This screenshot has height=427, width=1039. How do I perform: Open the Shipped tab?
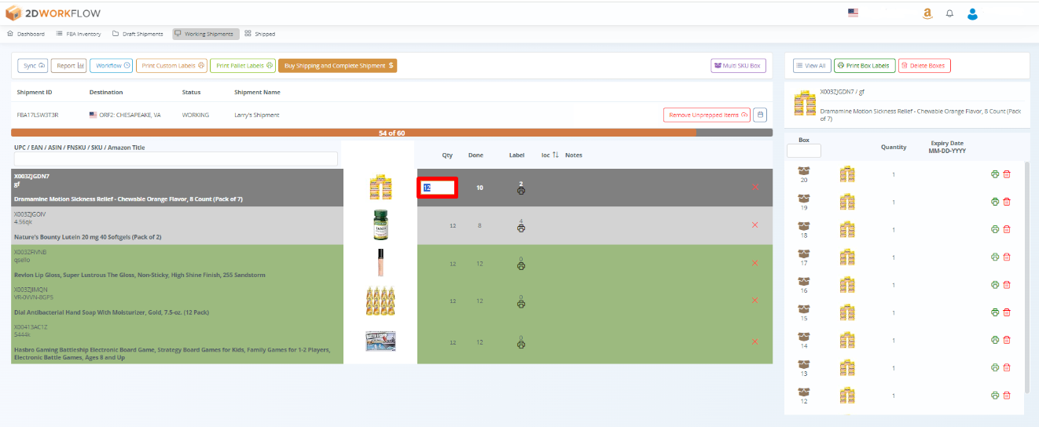259,34
